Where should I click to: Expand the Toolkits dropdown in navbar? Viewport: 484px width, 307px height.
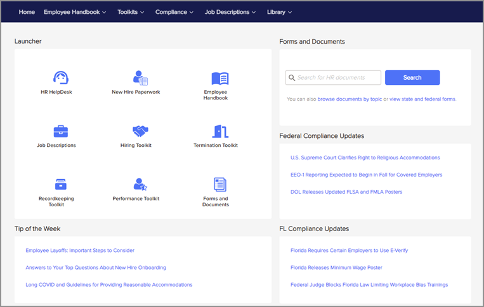tap(131, 12)
